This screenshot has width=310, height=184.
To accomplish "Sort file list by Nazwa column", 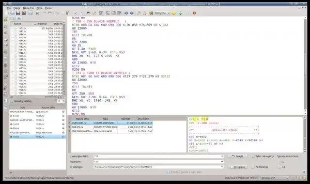I will (23, 24).
